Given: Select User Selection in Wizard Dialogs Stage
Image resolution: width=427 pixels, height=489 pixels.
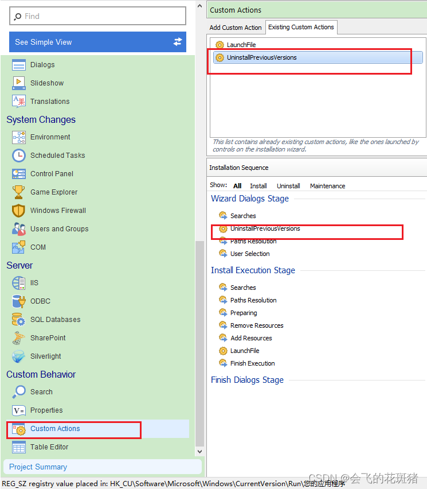Looking at the screenshot, I should 250,254.
